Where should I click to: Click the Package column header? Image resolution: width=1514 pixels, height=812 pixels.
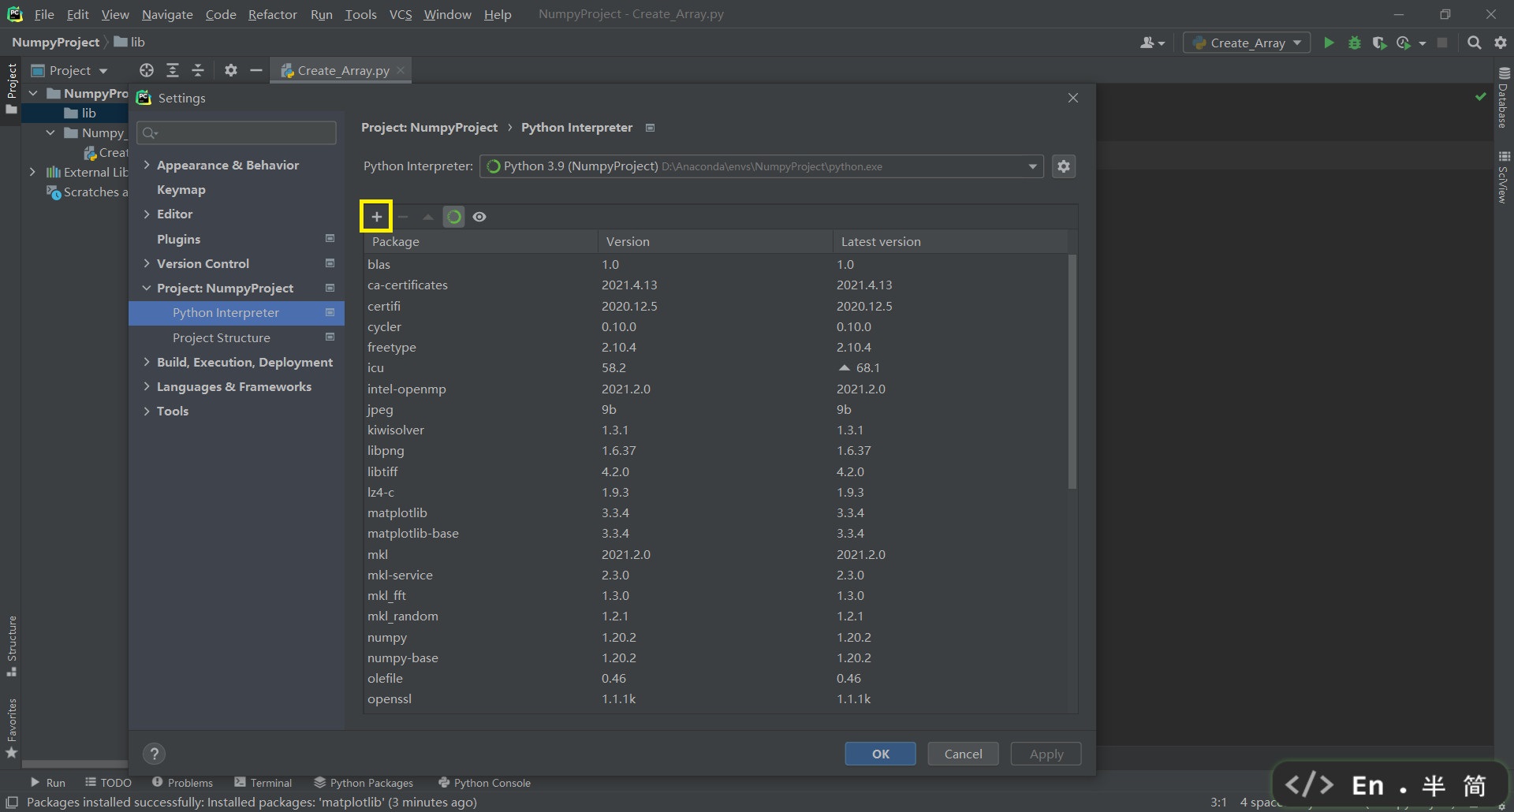click(480, 241)
